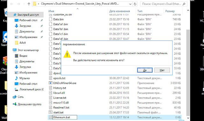The width and height of the screenshot is (204, 121).
Task: Click the vertical scrollbar thumb of file list
Action: pos(188,72)
